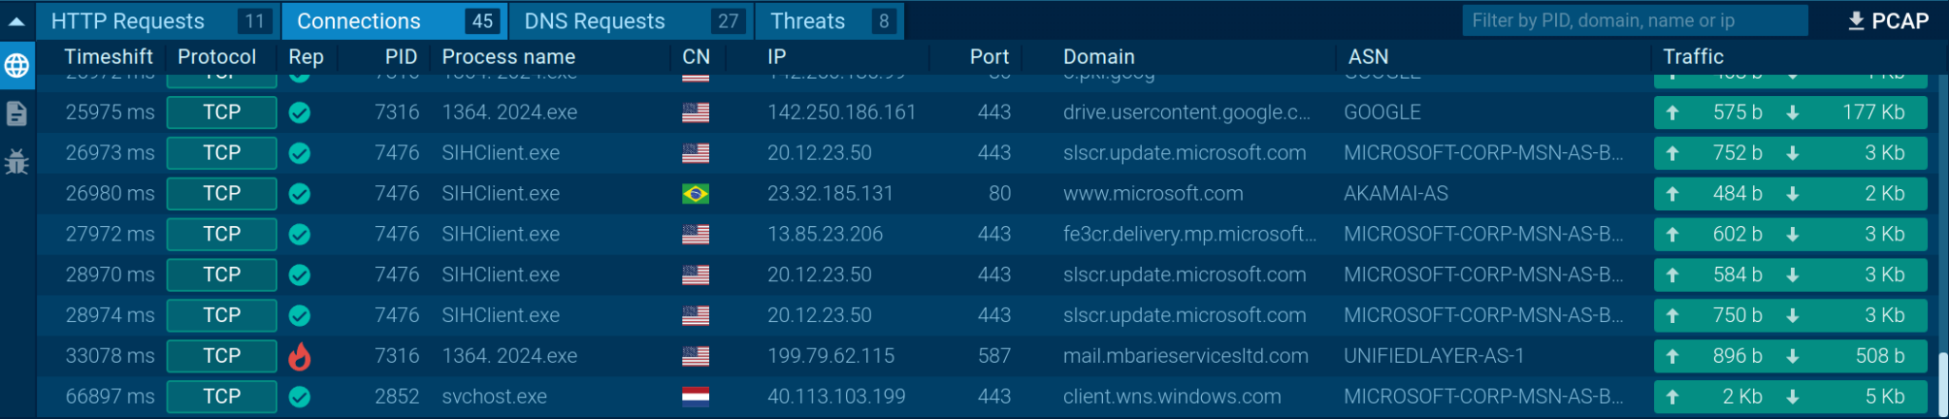Download the PCAP file
This screenshot has height=419, width=1949.
(x=1888, y=21)
